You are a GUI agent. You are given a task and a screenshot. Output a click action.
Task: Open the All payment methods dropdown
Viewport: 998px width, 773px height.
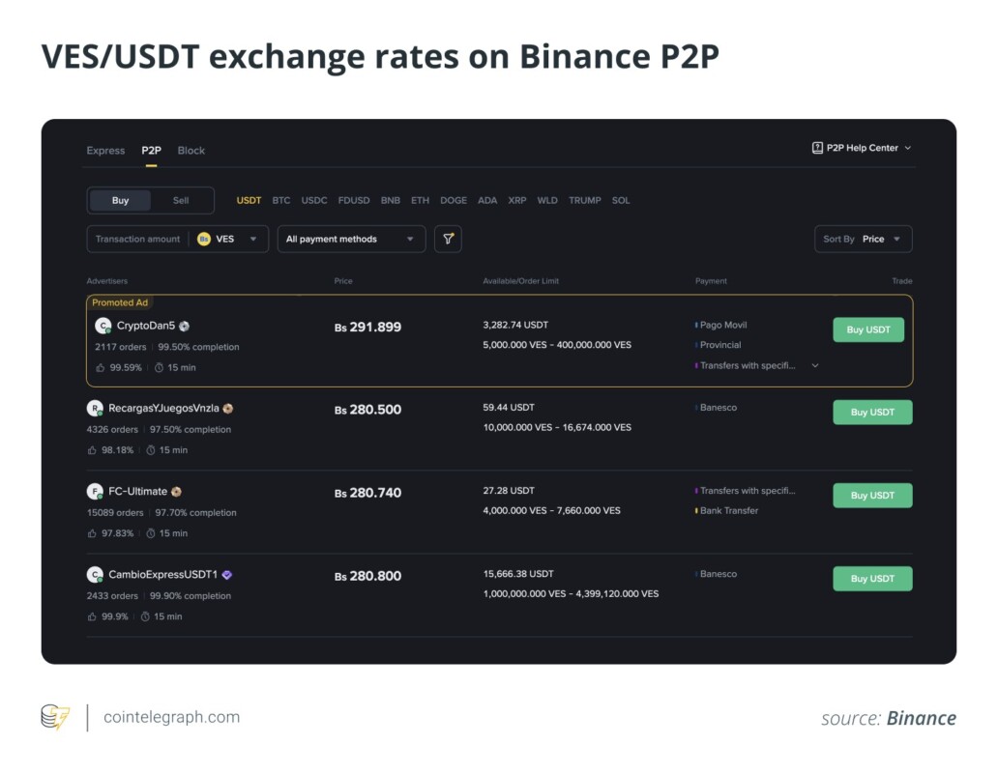click(x=351, y=239)
